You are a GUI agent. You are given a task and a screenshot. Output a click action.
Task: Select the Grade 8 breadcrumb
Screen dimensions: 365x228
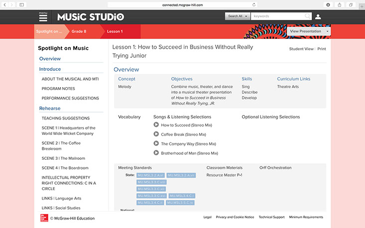click(x=79, y=31)
